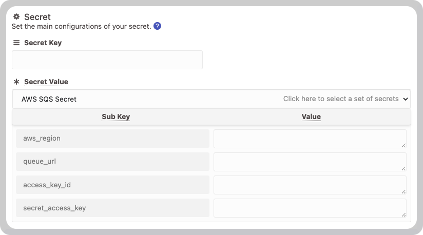Viewport: 423px width, 235px height.
Task: Click the gear icon beside Secret heading
Action: [16, 17]
